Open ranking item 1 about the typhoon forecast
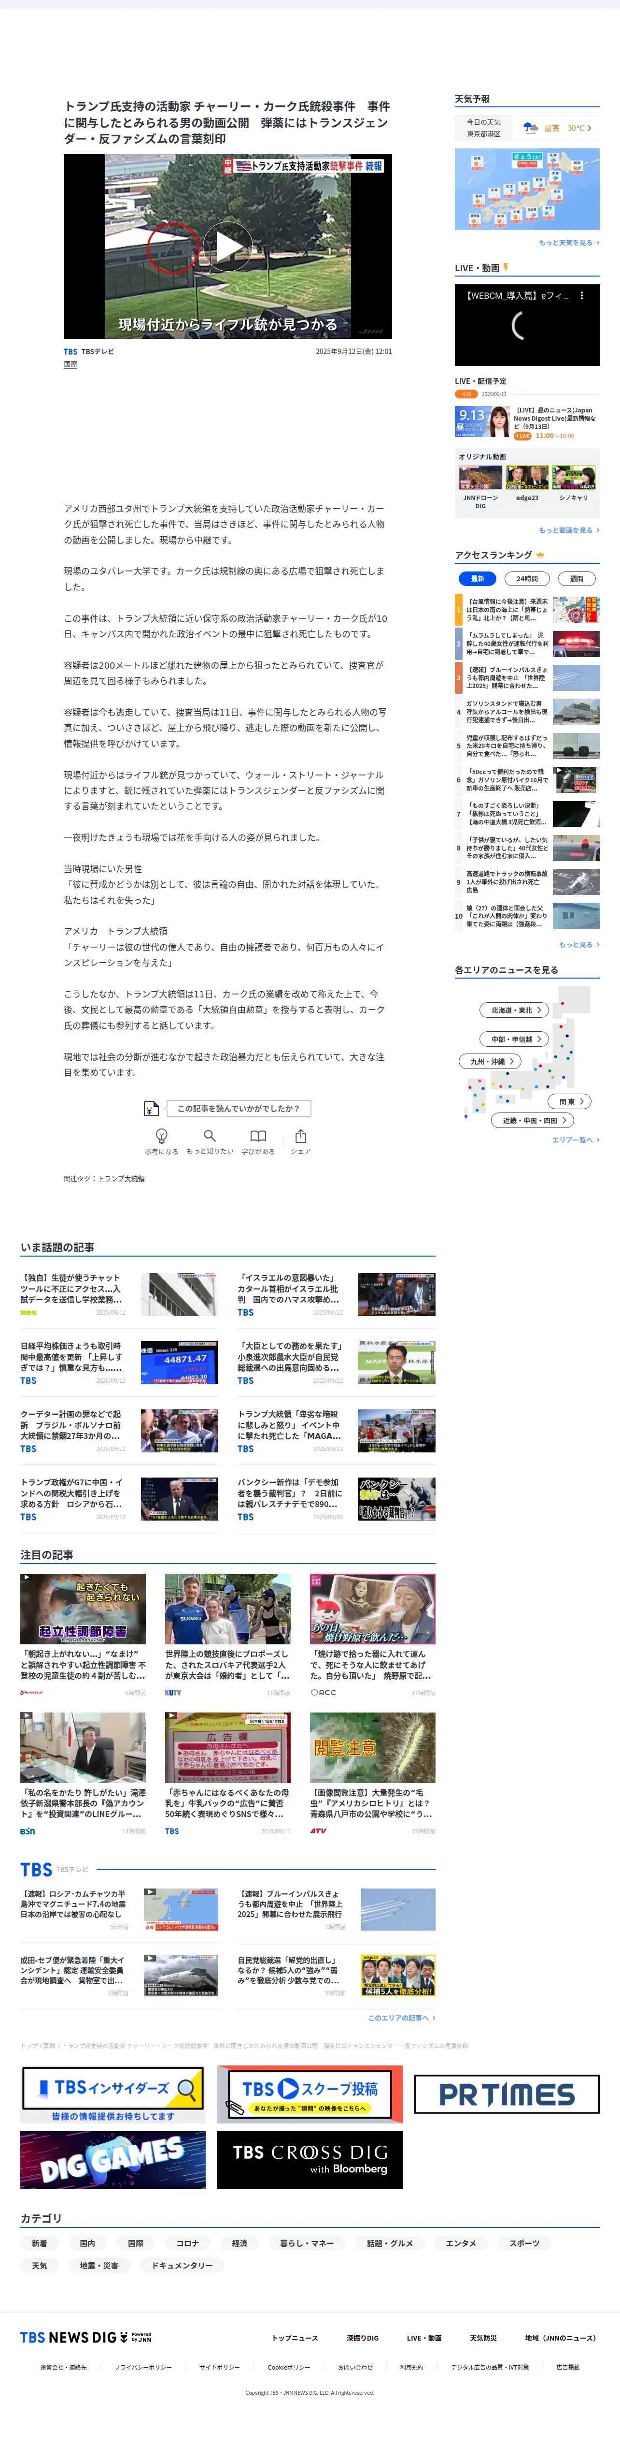Viewport: 620px width, 2460px height. coord(526,609)
